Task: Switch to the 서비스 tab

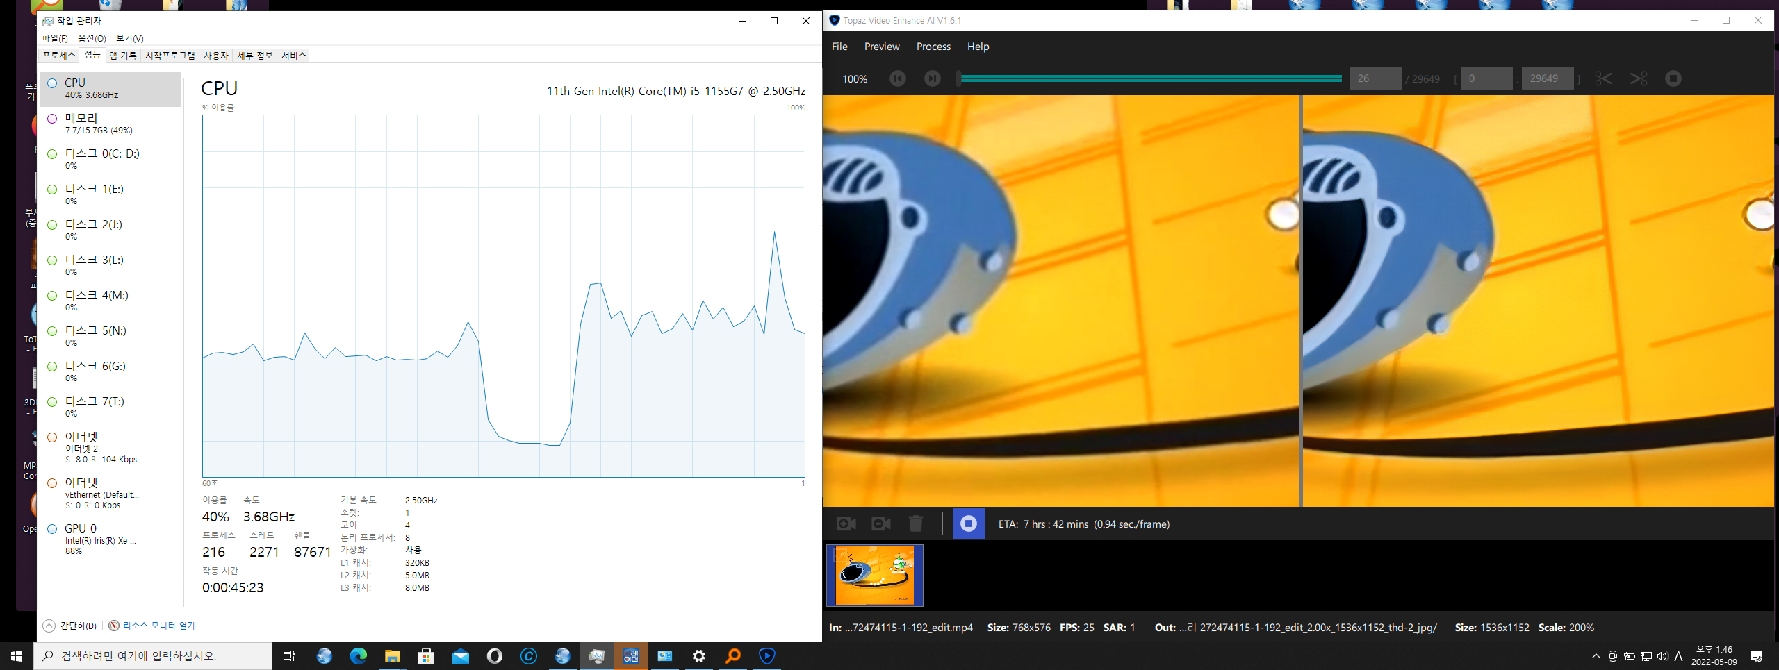Action: (294, 56)
